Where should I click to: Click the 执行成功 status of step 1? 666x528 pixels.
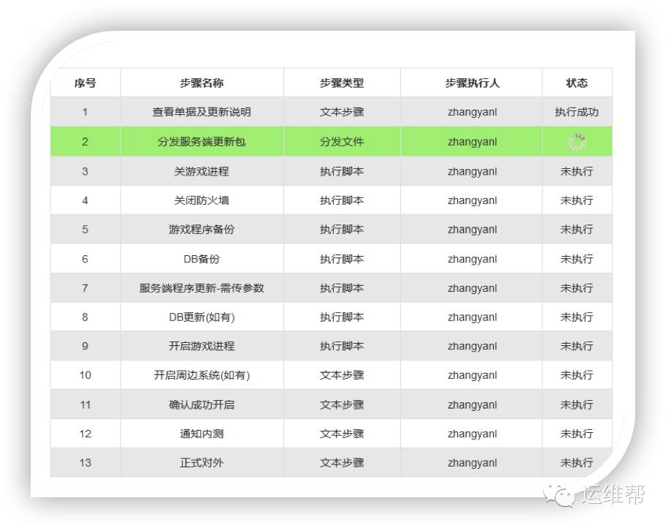(x=577, y=112)
